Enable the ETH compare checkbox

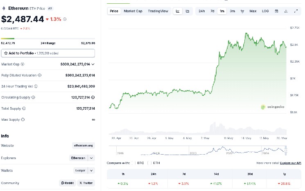(x=149, y=163)
